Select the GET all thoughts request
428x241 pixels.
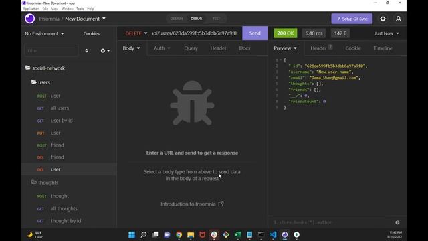click(x=69, y=208)
